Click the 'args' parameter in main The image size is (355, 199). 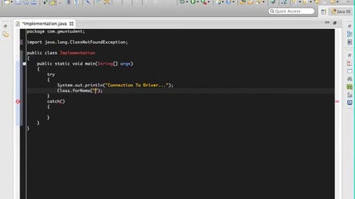[x=125, y=64]
